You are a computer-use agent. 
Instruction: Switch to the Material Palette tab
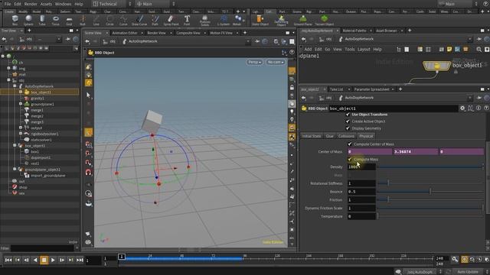coord(354,31)
